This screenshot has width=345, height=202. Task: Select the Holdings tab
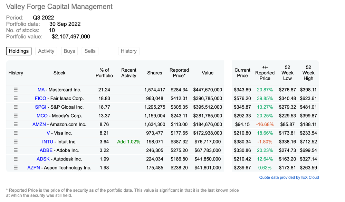[x=19, y=51]
